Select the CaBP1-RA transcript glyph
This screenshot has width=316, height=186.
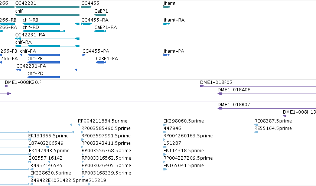tap(100, 31)
